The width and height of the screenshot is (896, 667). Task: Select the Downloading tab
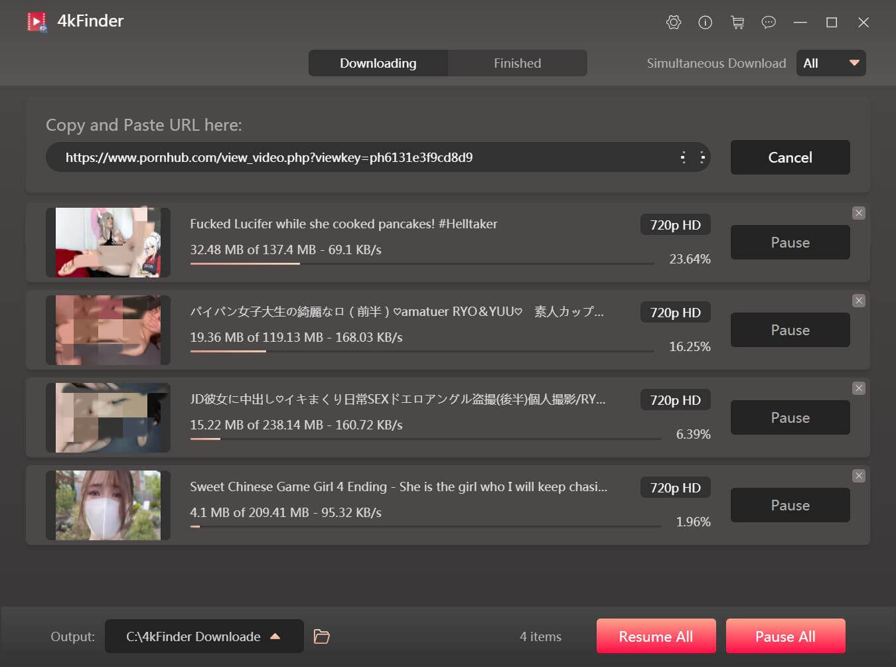378,63
